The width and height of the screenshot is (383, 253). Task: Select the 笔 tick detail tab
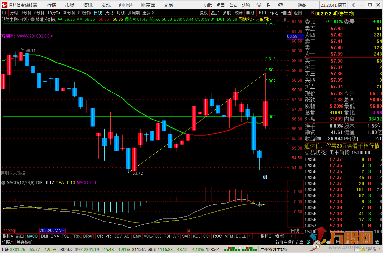(309, 242)
